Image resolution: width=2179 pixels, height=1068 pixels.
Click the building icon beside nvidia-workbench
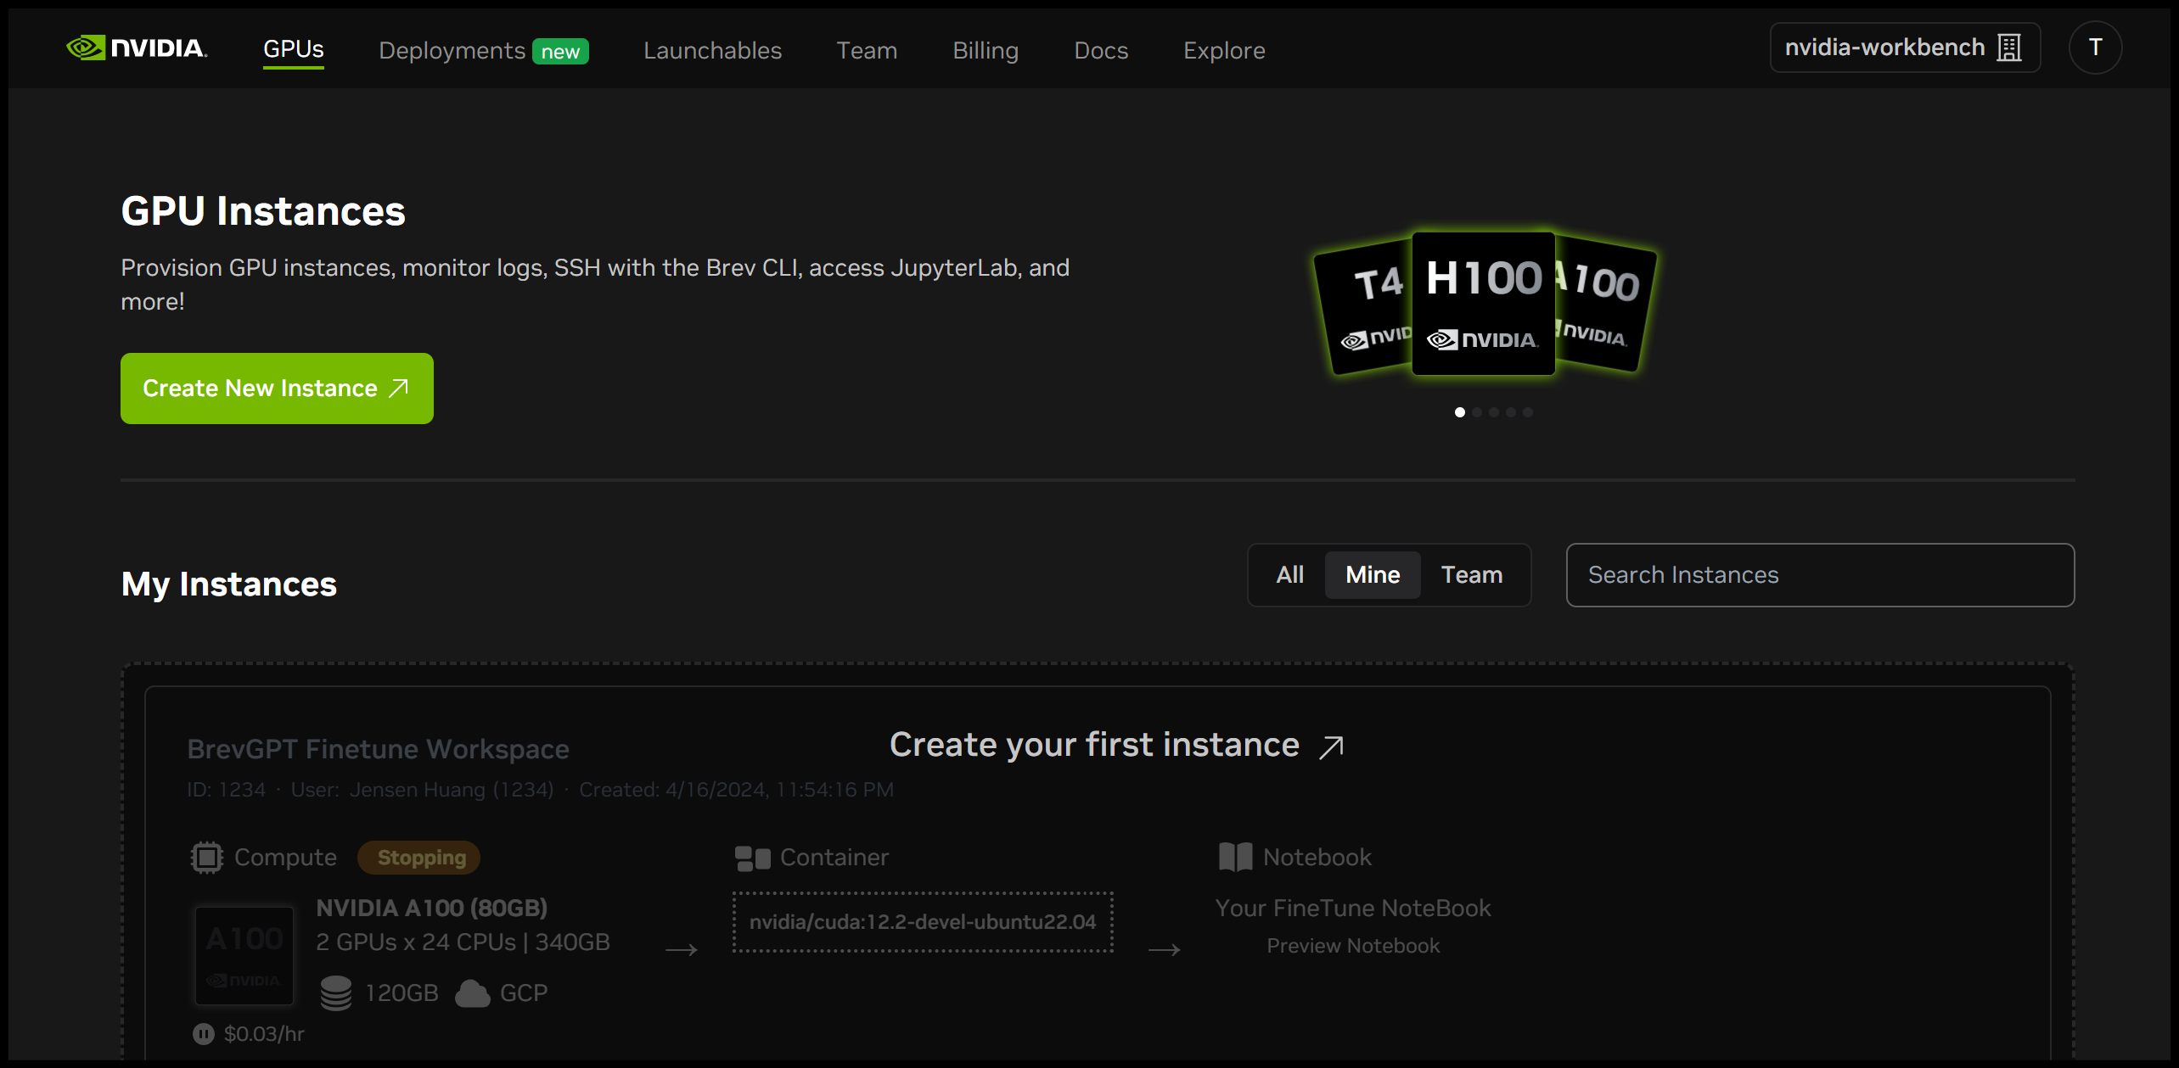point(2009,48)
